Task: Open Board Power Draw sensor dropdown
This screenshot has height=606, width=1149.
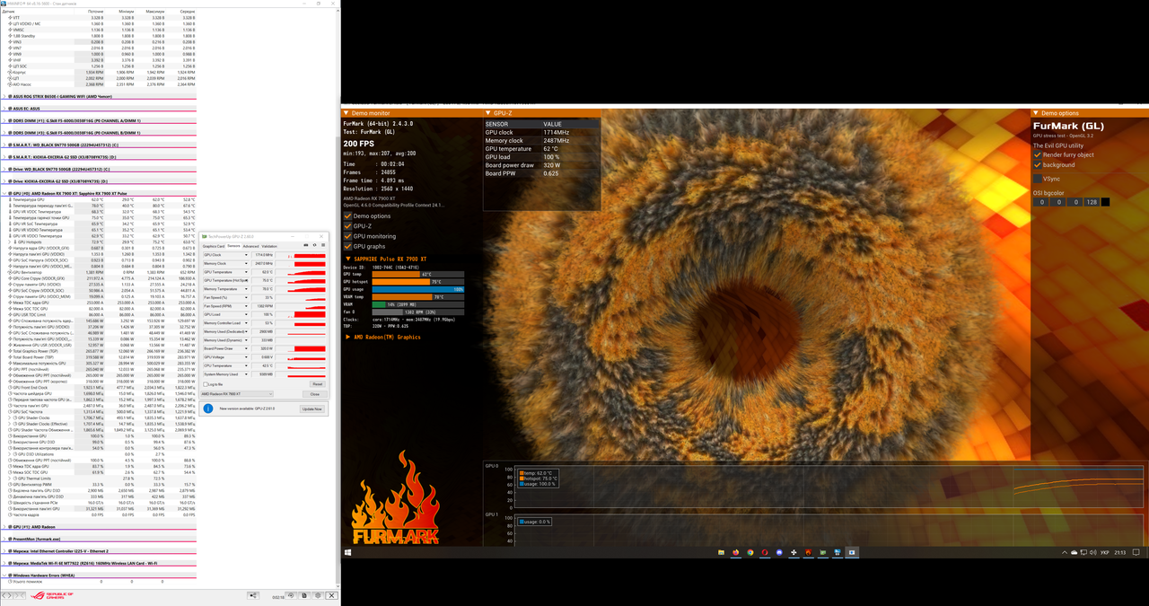Action: click(x=246, y=348)
